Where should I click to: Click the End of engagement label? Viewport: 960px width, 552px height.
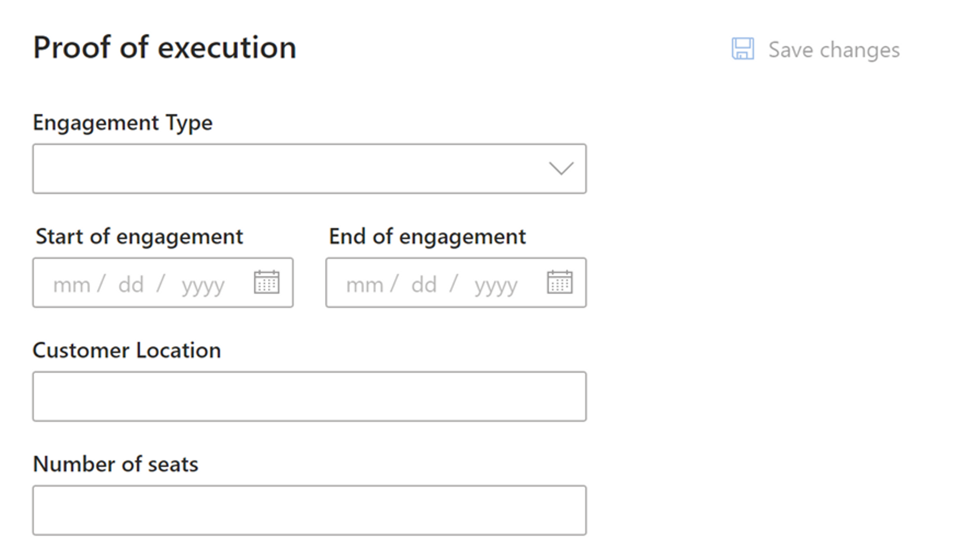(427, 237)
